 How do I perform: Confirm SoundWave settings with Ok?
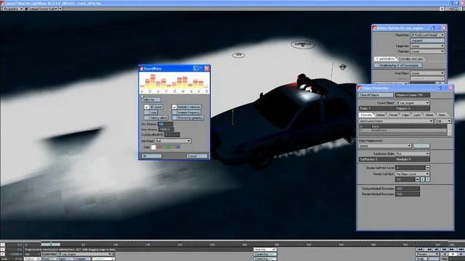point(152,156)
